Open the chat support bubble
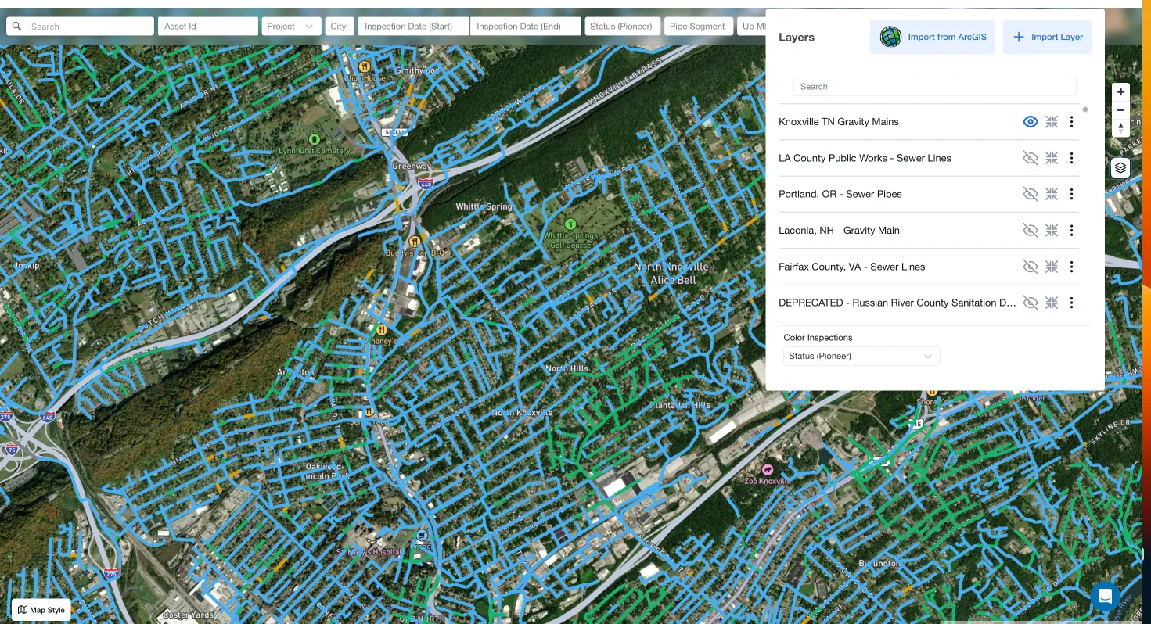Screen dimensions: 1151x624 pos(1105,597)
